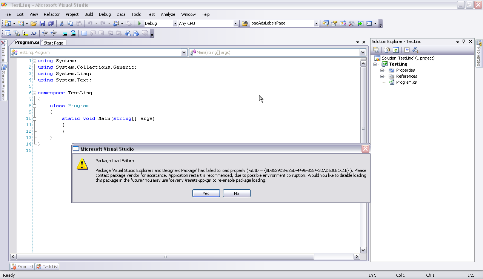Open the Analyze menu
Image resolution: width=483 pixels, height=279 pixels.
coord(168,14)
